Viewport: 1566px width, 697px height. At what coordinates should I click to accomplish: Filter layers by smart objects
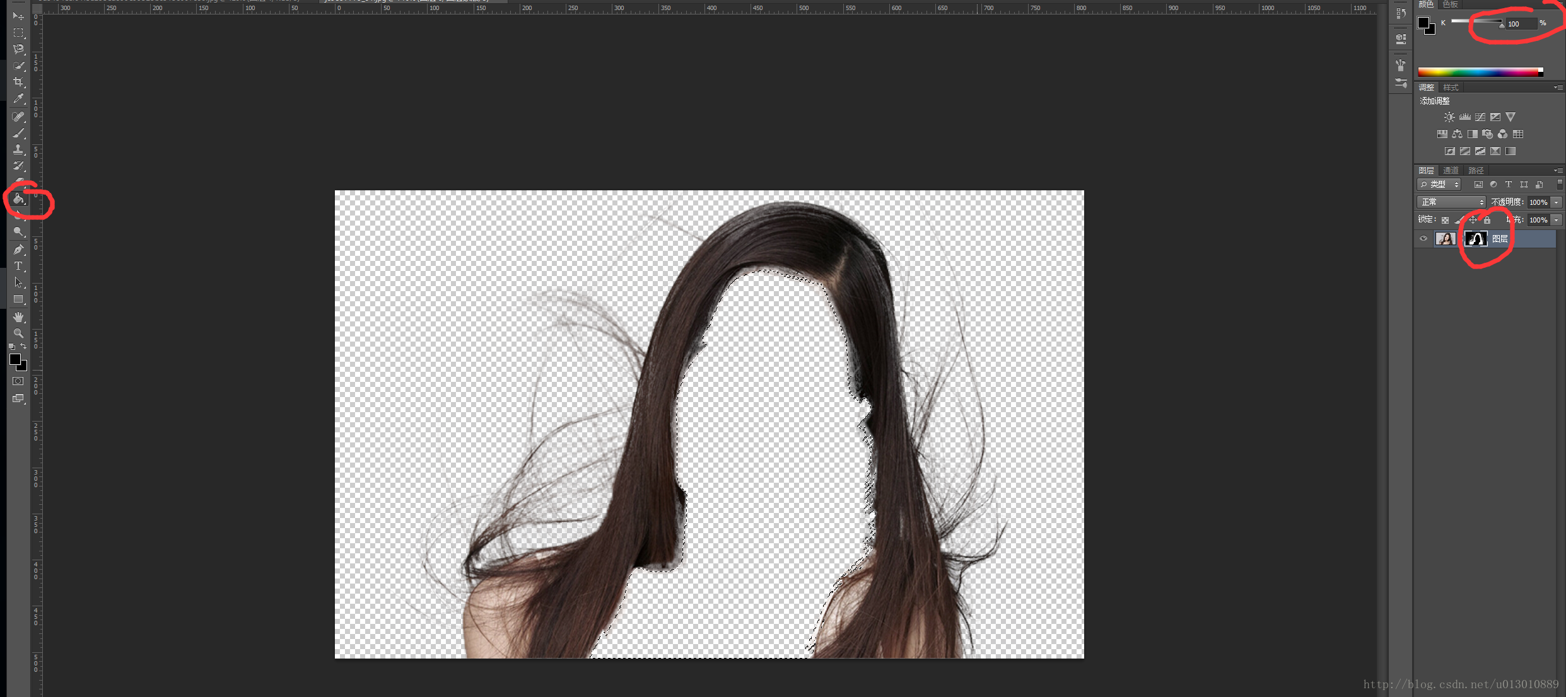tap(1540, 185)
